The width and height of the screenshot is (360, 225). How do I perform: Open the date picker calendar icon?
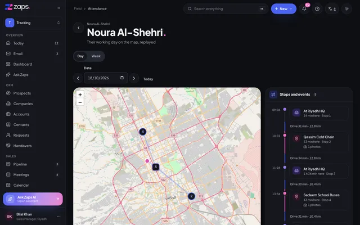tap(122, 78)
